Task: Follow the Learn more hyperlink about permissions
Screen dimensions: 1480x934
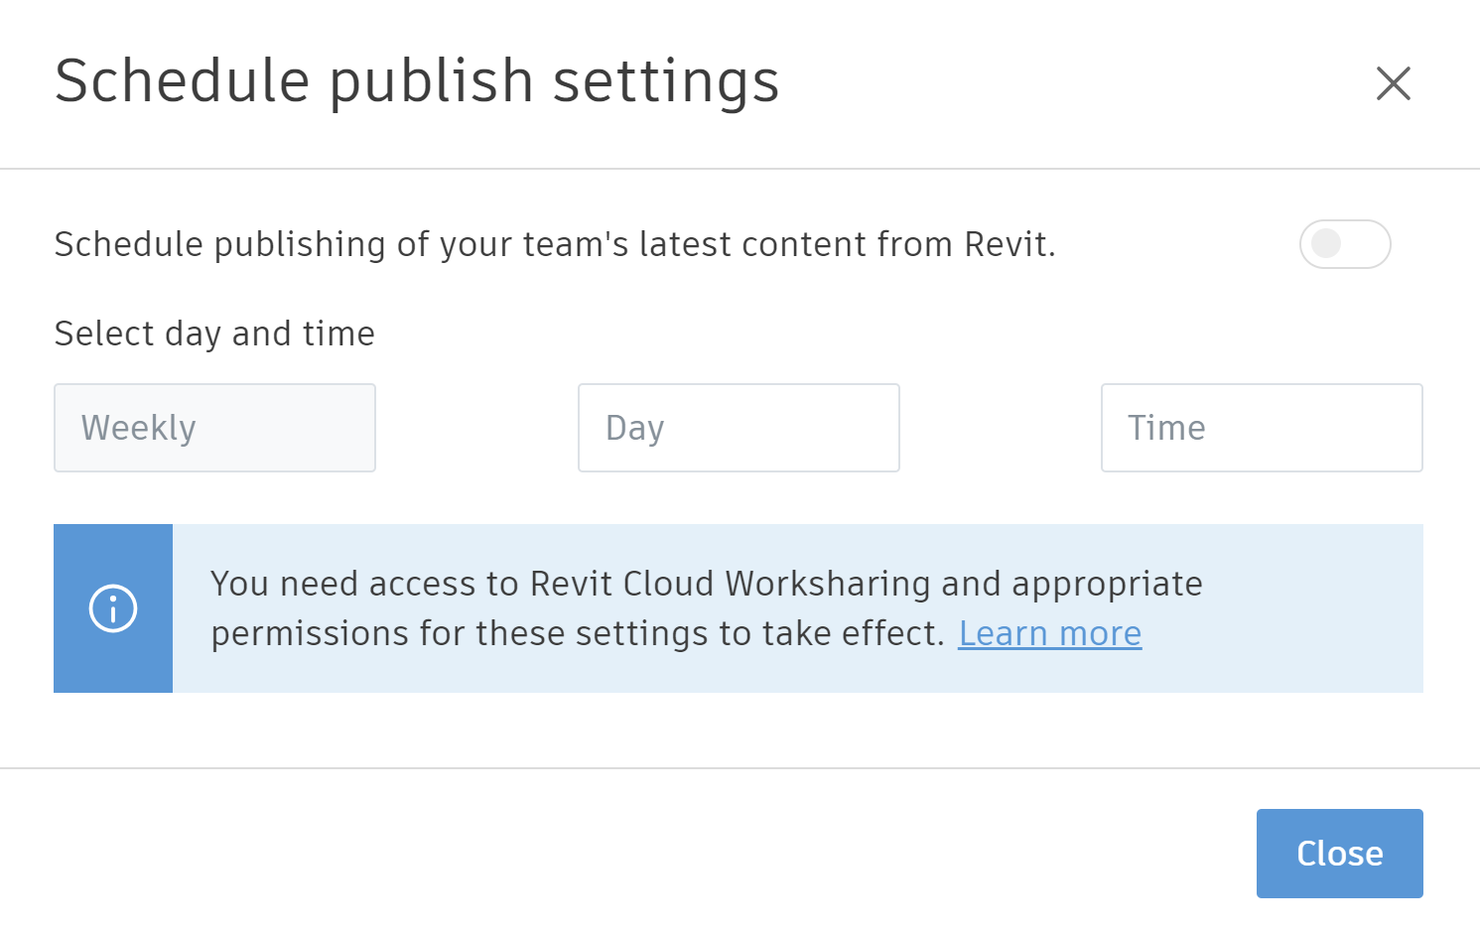Action: [x=1049, y=632]
